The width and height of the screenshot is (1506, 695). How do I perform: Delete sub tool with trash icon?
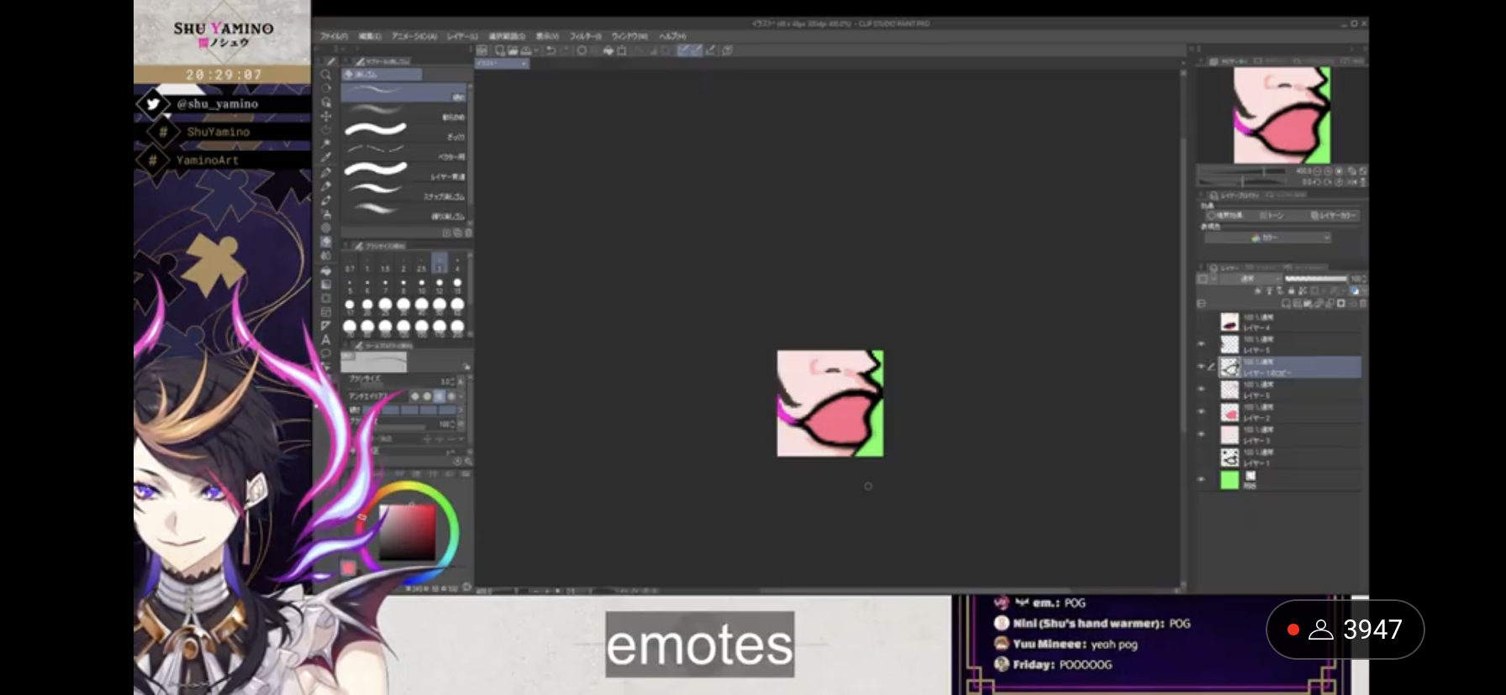[x=468, y=233]
